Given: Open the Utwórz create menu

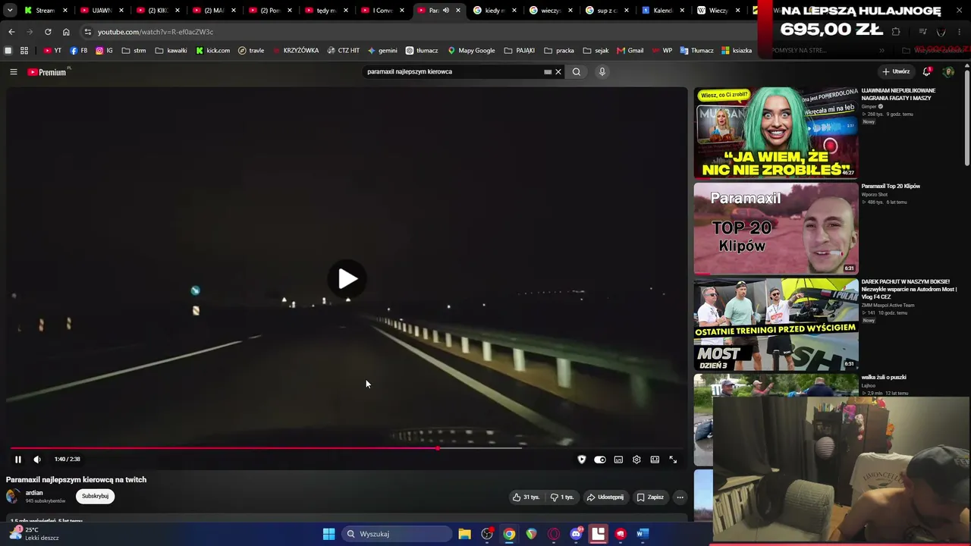Looking at the screenshot, I should (896, 72).
